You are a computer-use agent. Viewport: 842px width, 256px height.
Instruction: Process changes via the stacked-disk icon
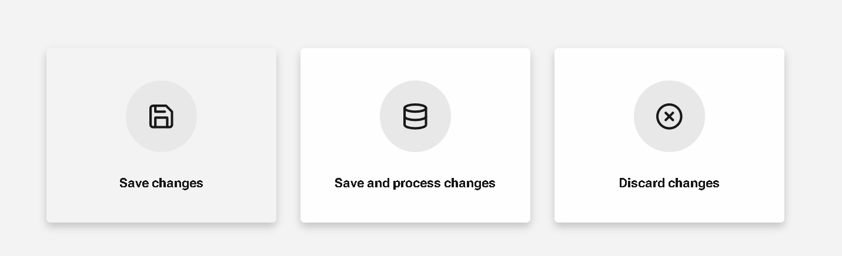tap(415, 116)
